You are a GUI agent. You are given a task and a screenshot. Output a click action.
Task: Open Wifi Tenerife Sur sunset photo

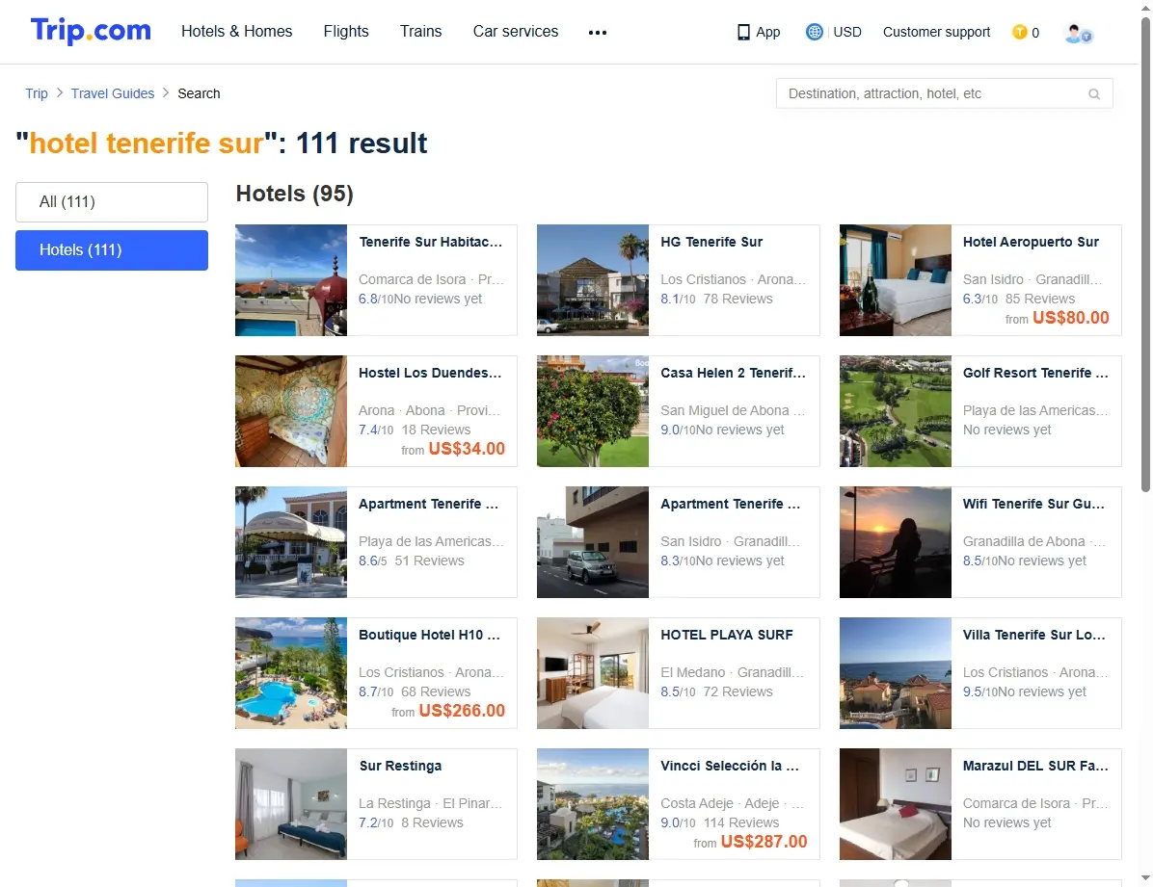[x=896, y=542]
